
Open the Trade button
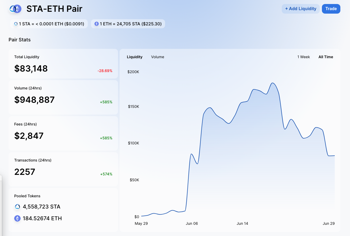(x=331, y=9)
